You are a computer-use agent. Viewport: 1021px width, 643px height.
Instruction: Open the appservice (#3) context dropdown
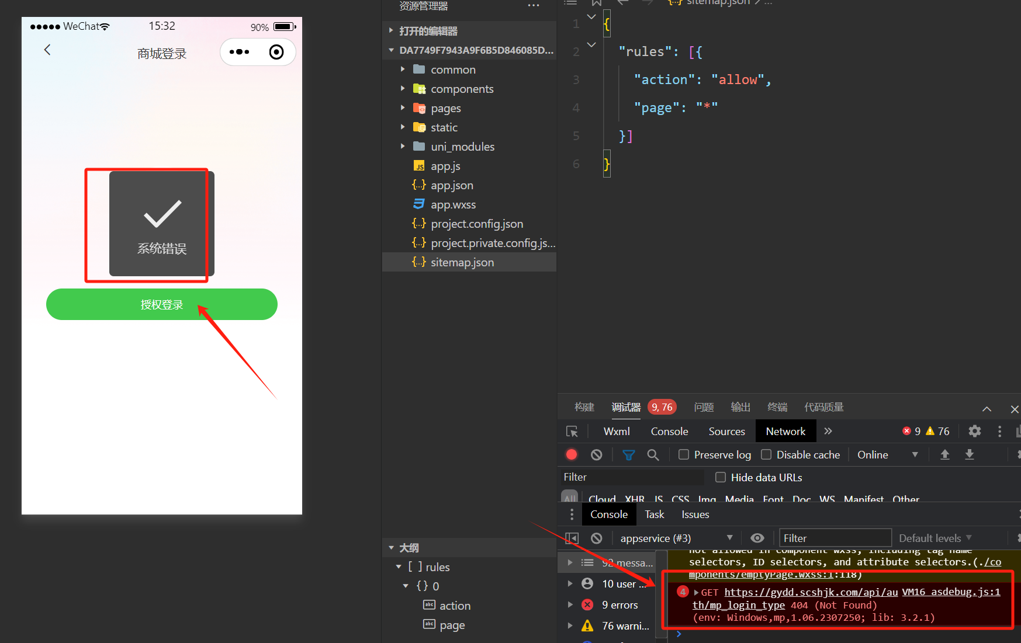coord(676,538)
